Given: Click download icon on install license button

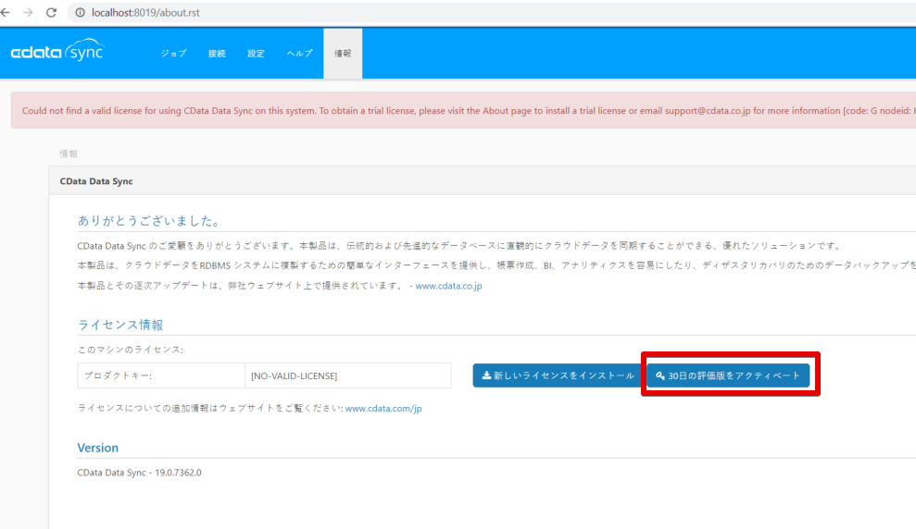Looking at the screenshot, I should pos(486,375).
